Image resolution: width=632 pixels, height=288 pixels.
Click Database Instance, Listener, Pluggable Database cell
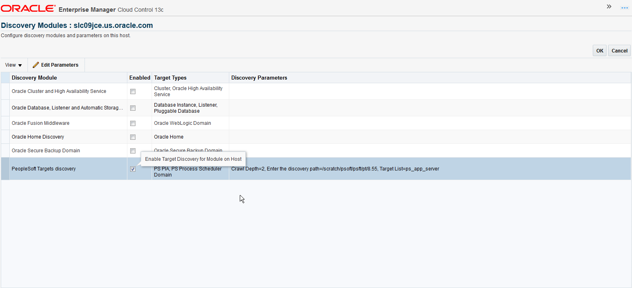click(x=190, y=108)
